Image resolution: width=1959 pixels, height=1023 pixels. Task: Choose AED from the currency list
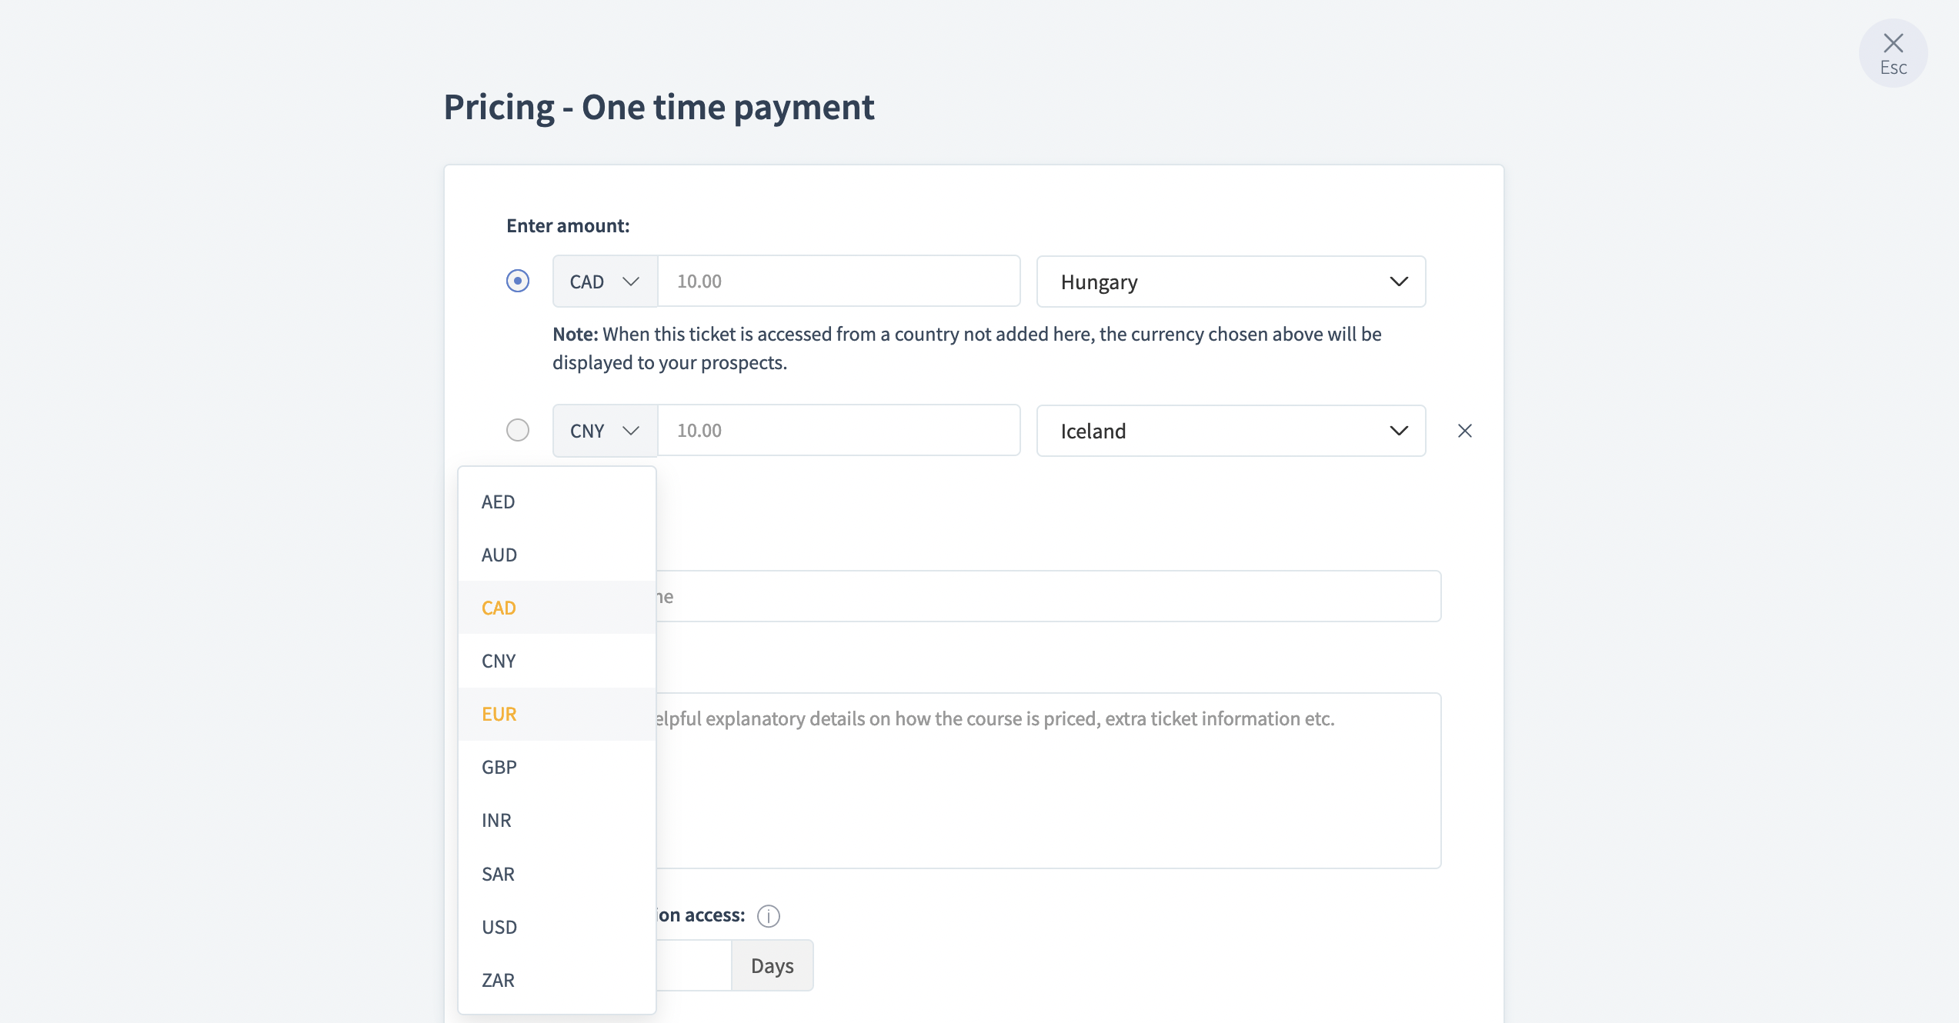pos(557,502)
